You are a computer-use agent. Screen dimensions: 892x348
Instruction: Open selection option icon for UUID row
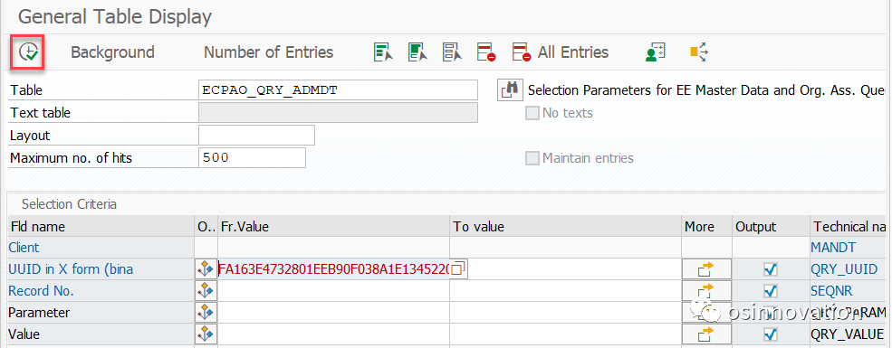point(206,269)
